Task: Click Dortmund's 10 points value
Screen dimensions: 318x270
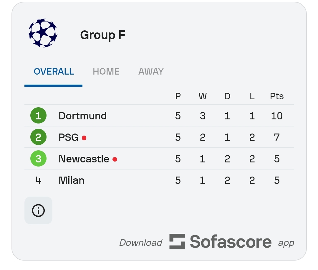Action: (276, 116)
